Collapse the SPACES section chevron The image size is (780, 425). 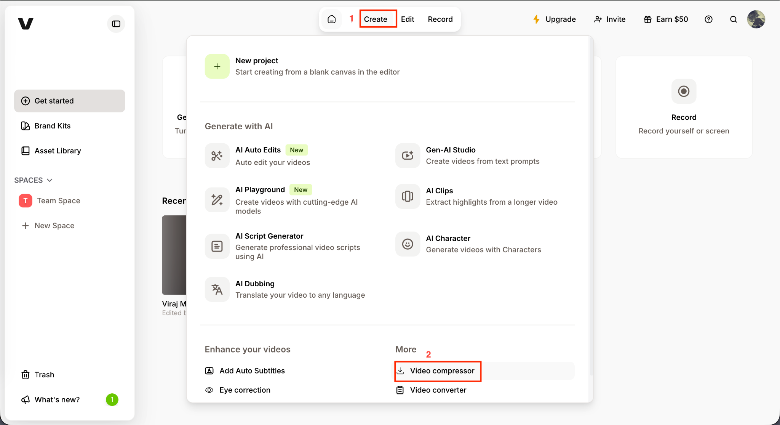tap(50, 180)
